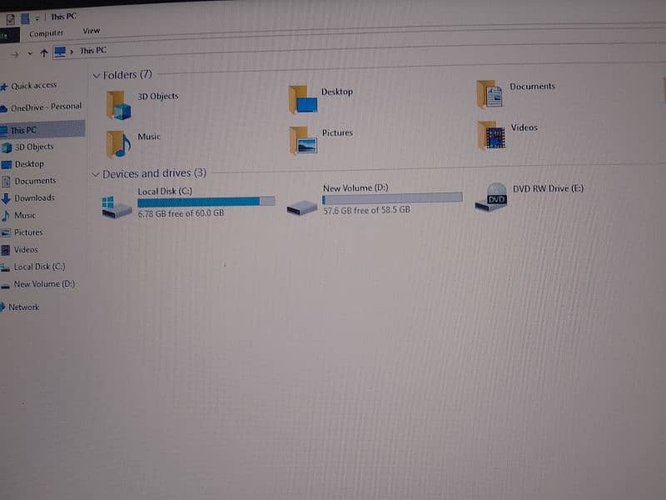Click the 3D Objects cube icon in sidebar
This screenshot has width=666, height=500.
(7, 147)
